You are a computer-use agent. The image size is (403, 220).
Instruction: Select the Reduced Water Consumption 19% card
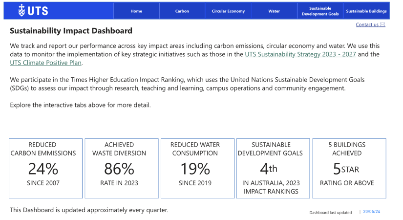pyautogui.click(x=197, y=168)
